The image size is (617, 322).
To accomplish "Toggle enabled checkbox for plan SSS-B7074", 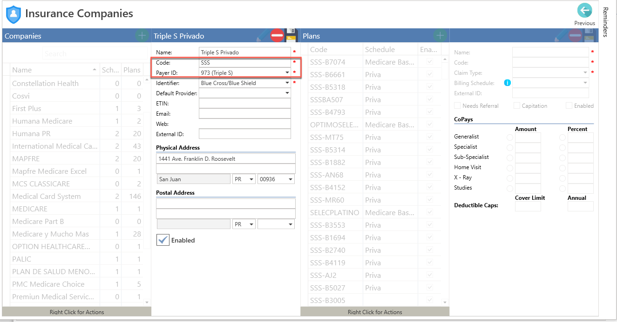I will click(429, 62).
